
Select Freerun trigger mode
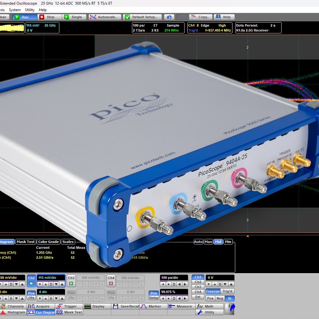coord(213,291)
